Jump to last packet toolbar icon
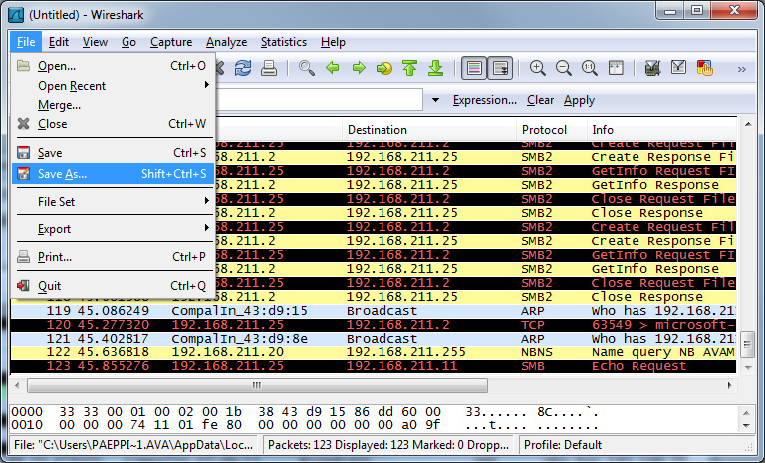The height and width of the screenshot is (463, 765). coord(435,69)
